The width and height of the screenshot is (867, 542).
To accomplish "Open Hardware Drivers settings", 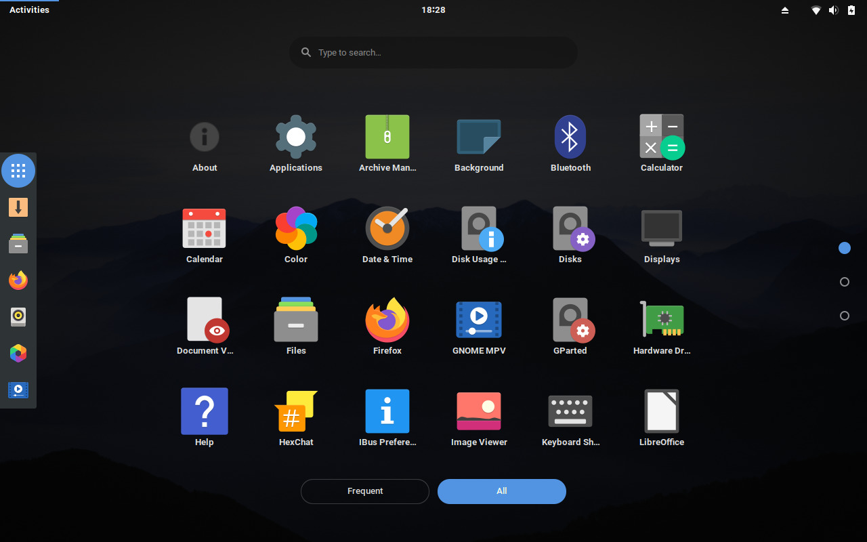I will (662, 319).
